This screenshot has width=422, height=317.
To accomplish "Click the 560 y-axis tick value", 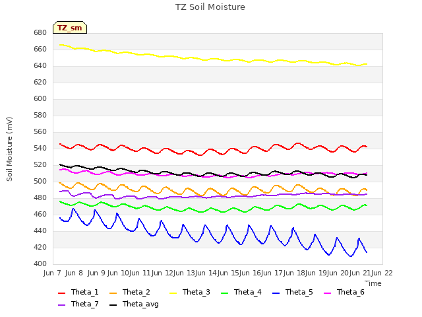I will click(x=40, y=132).
